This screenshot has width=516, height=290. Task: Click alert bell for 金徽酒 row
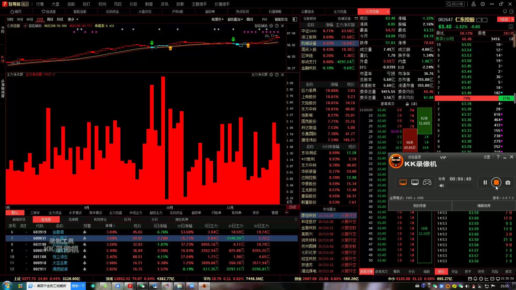85,232
